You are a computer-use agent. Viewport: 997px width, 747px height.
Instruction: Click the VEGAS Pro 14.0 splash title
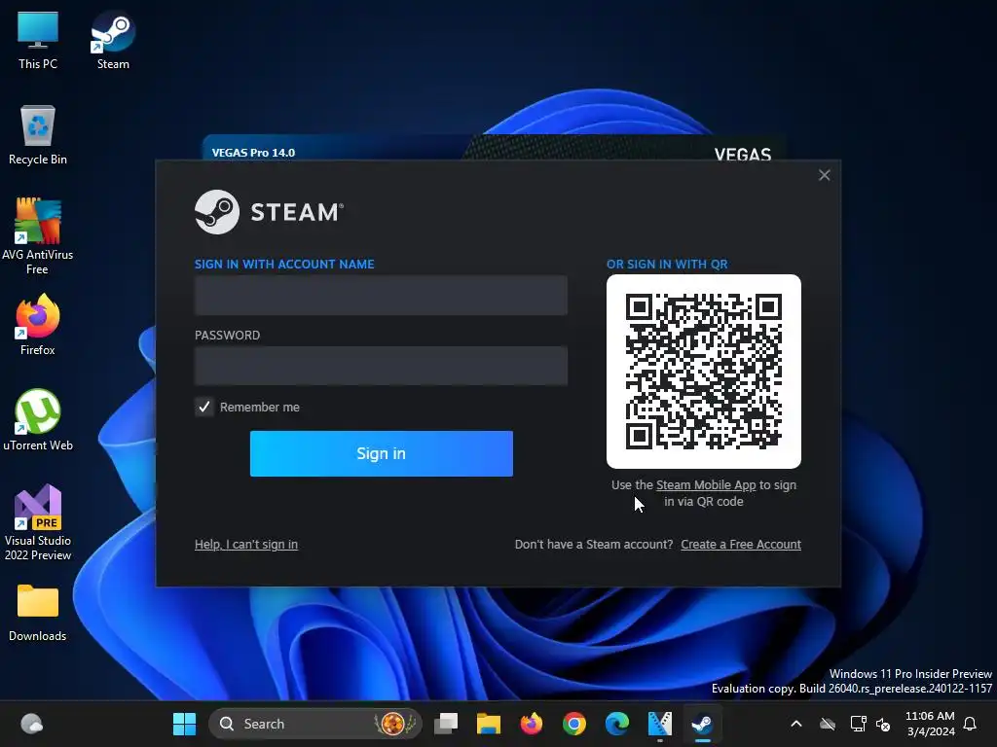[x=253, y=153]
